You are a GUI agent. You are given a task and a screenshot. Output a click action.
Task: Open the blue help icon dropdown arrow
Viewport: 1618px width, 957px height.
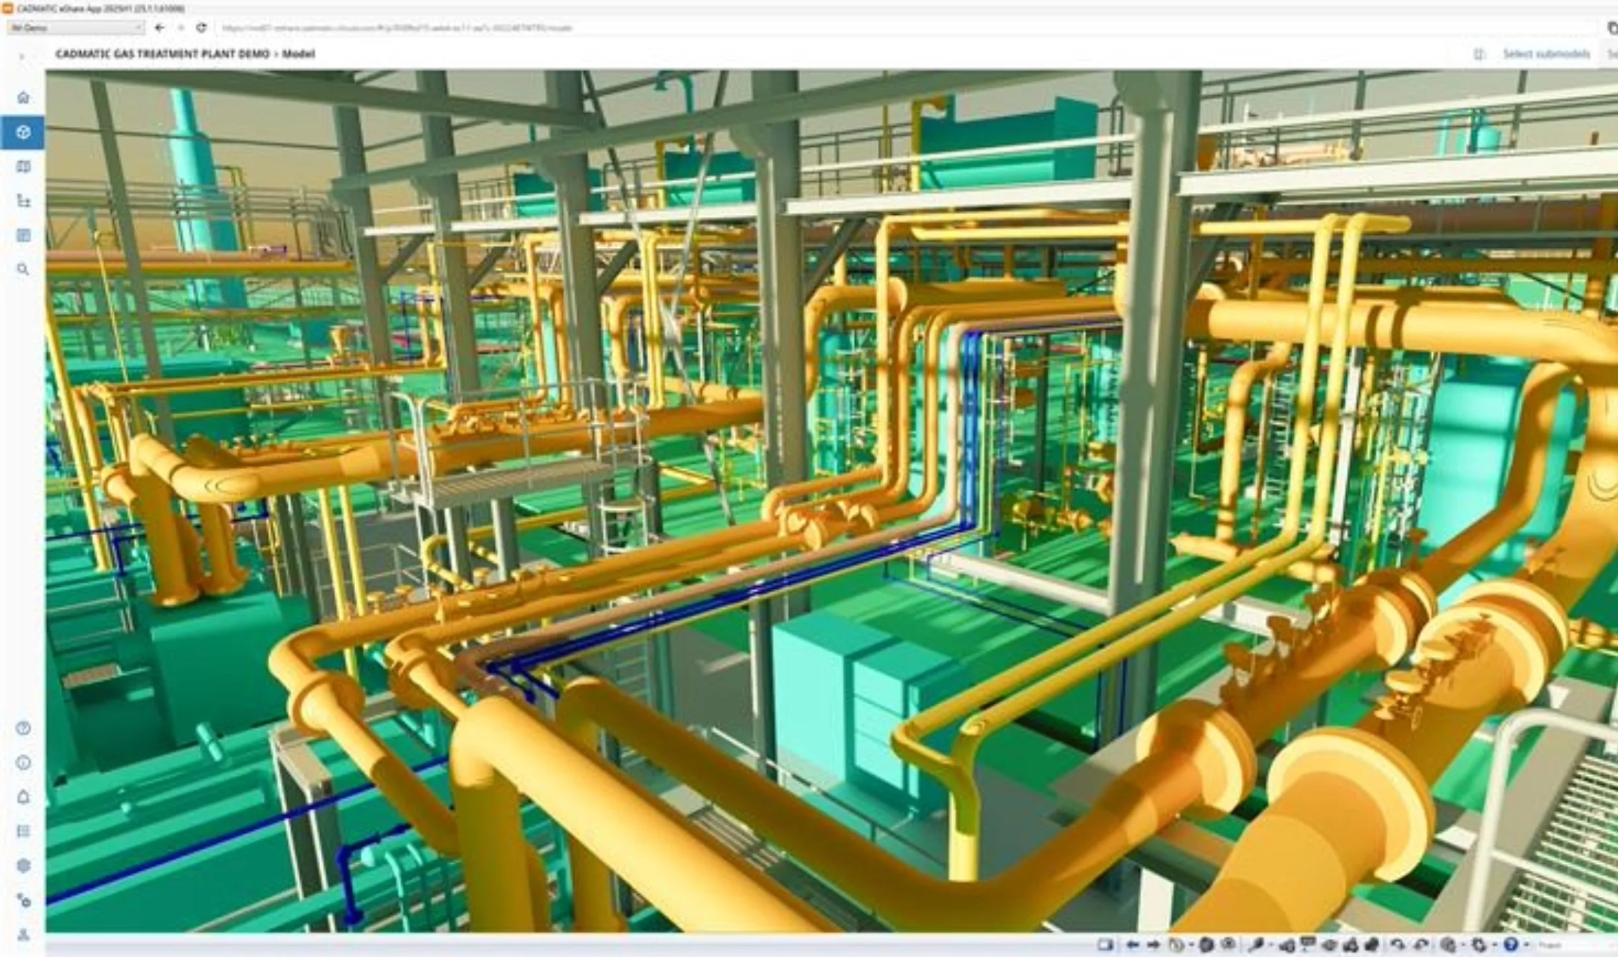[x=1527, y=945]
